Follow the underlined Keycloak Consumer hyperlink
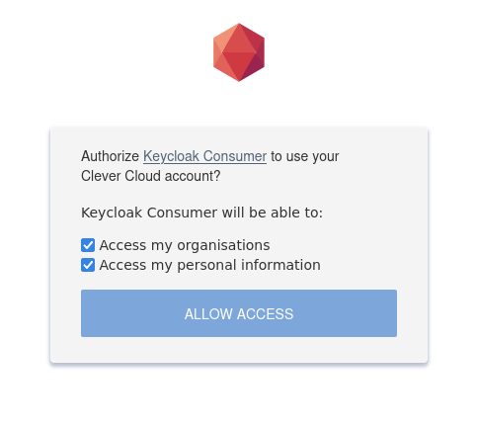This screenshot has height=427, width=477. tap(204, 156)
